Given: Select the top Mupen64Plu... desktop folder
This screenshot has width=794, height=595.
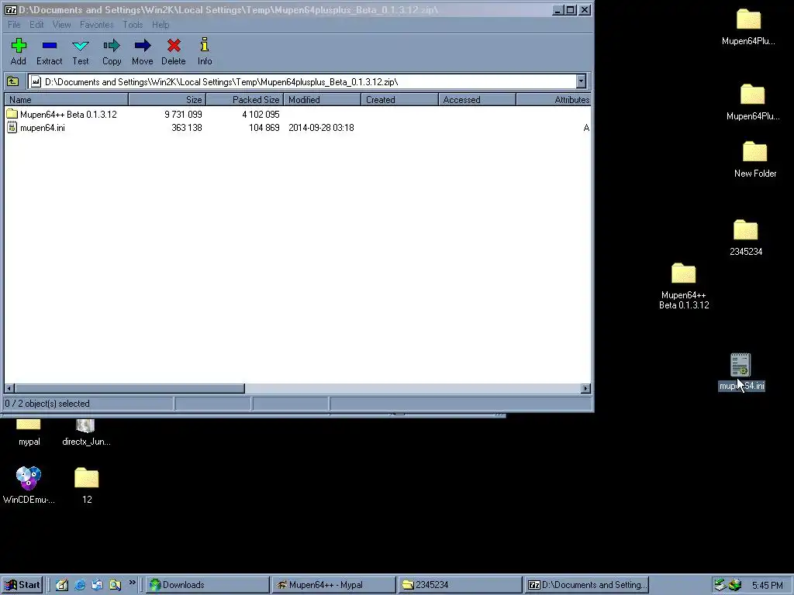Looking at the screenshot, I should pyautogui.click(x=748, y=27).
